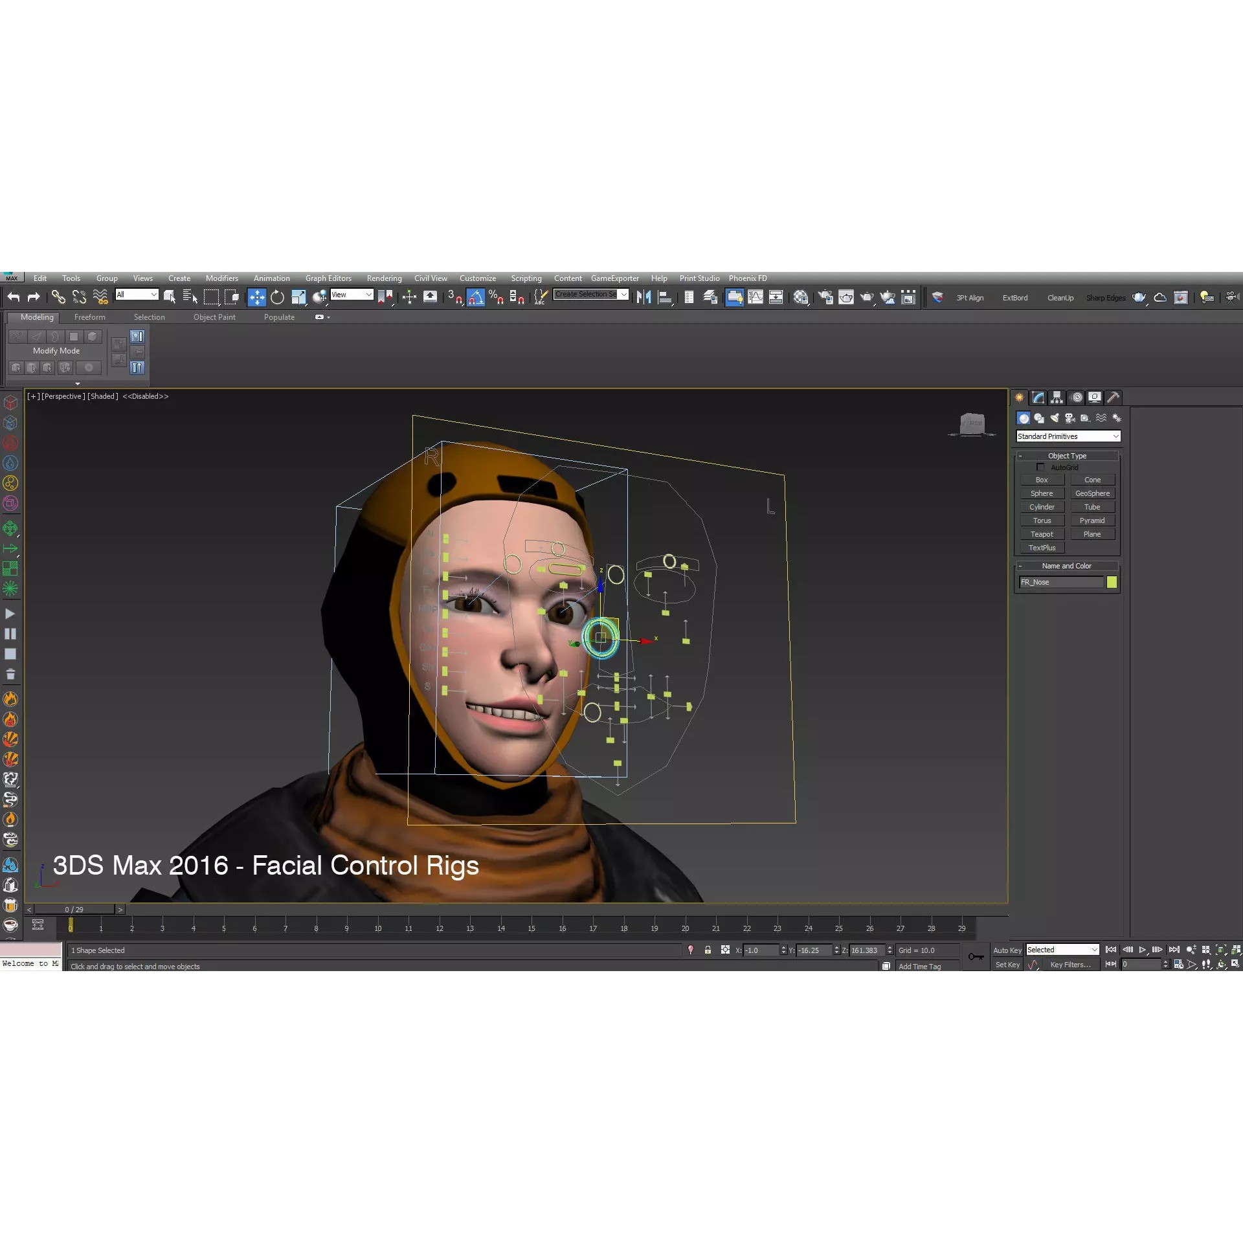Click the Bind to Space Warp icon
The width and height of the screenshot is (1243, 1243).
click(100, 297)
